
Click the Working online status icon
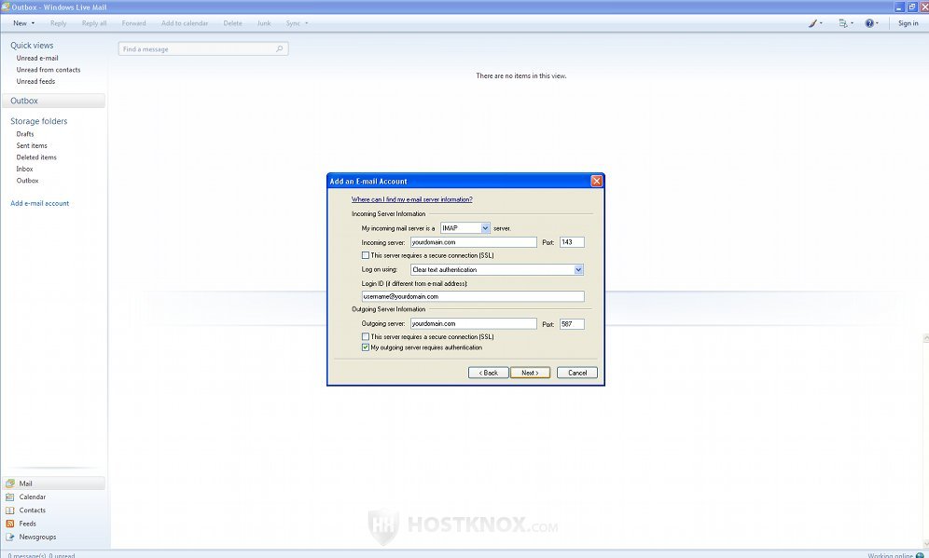coord(920,555)
